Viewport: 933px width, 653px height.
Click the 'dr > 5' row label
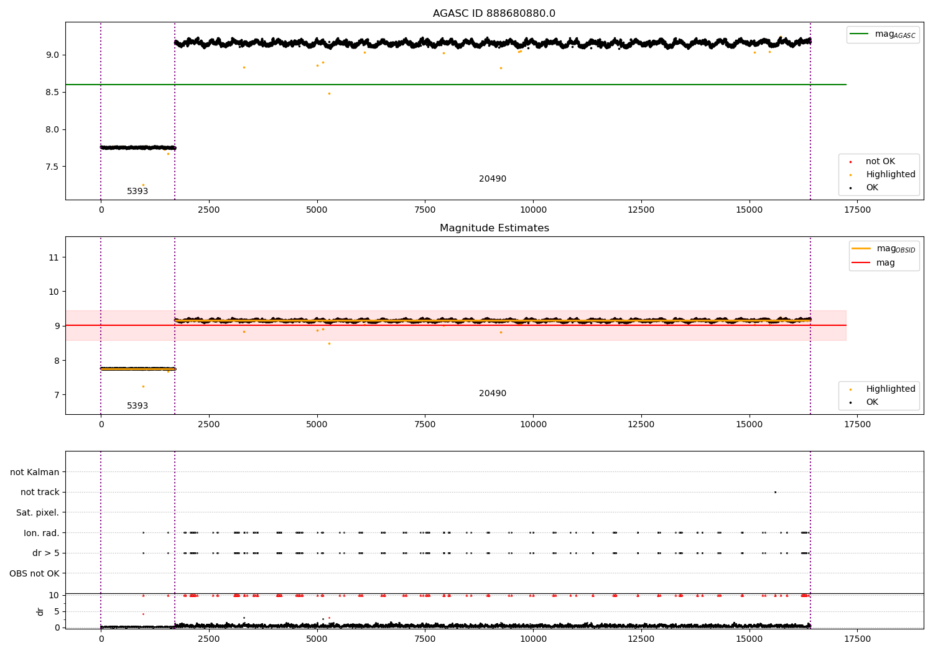46,553
